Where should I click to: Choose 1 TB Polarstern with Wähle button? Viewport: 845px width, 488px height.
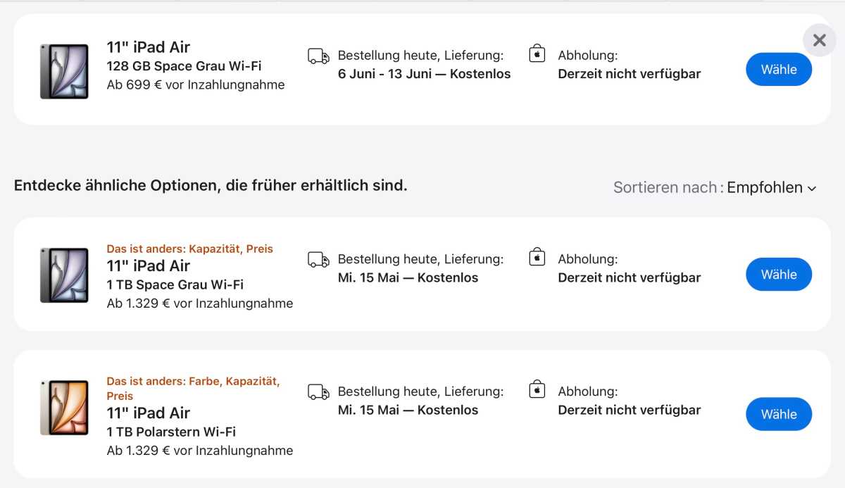click(x=779, y=414)
